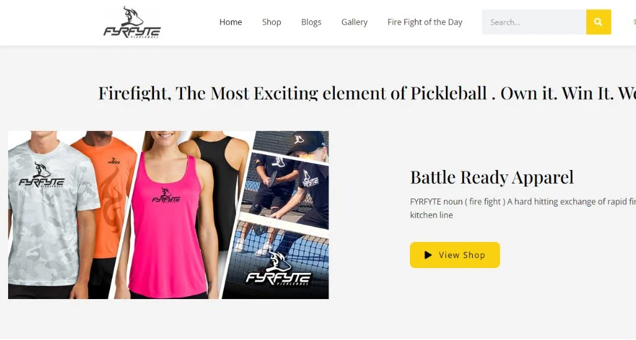Click the play triangle in View Shop
The image size is (636, 340).
pyautogui.click(x=428, y=255)
